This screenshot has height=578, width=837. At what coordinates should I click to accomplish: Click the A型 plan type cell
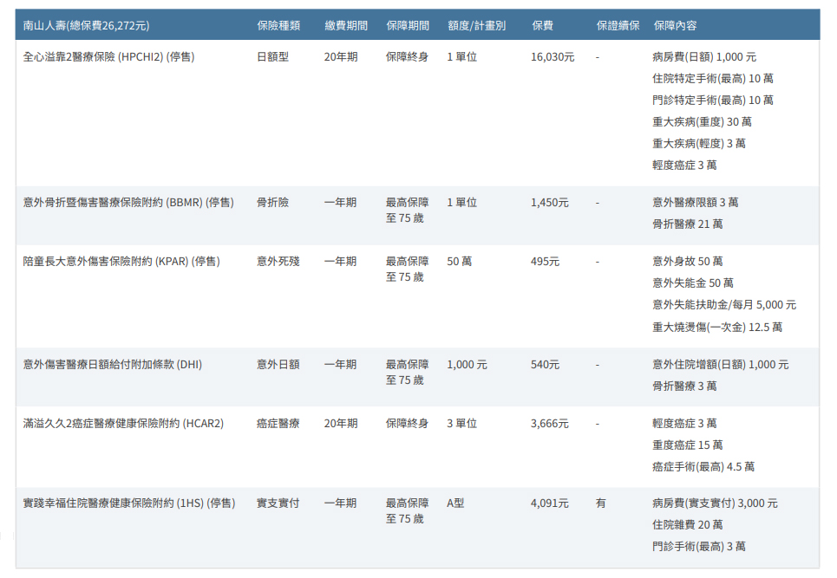click(x=455, y=503)
